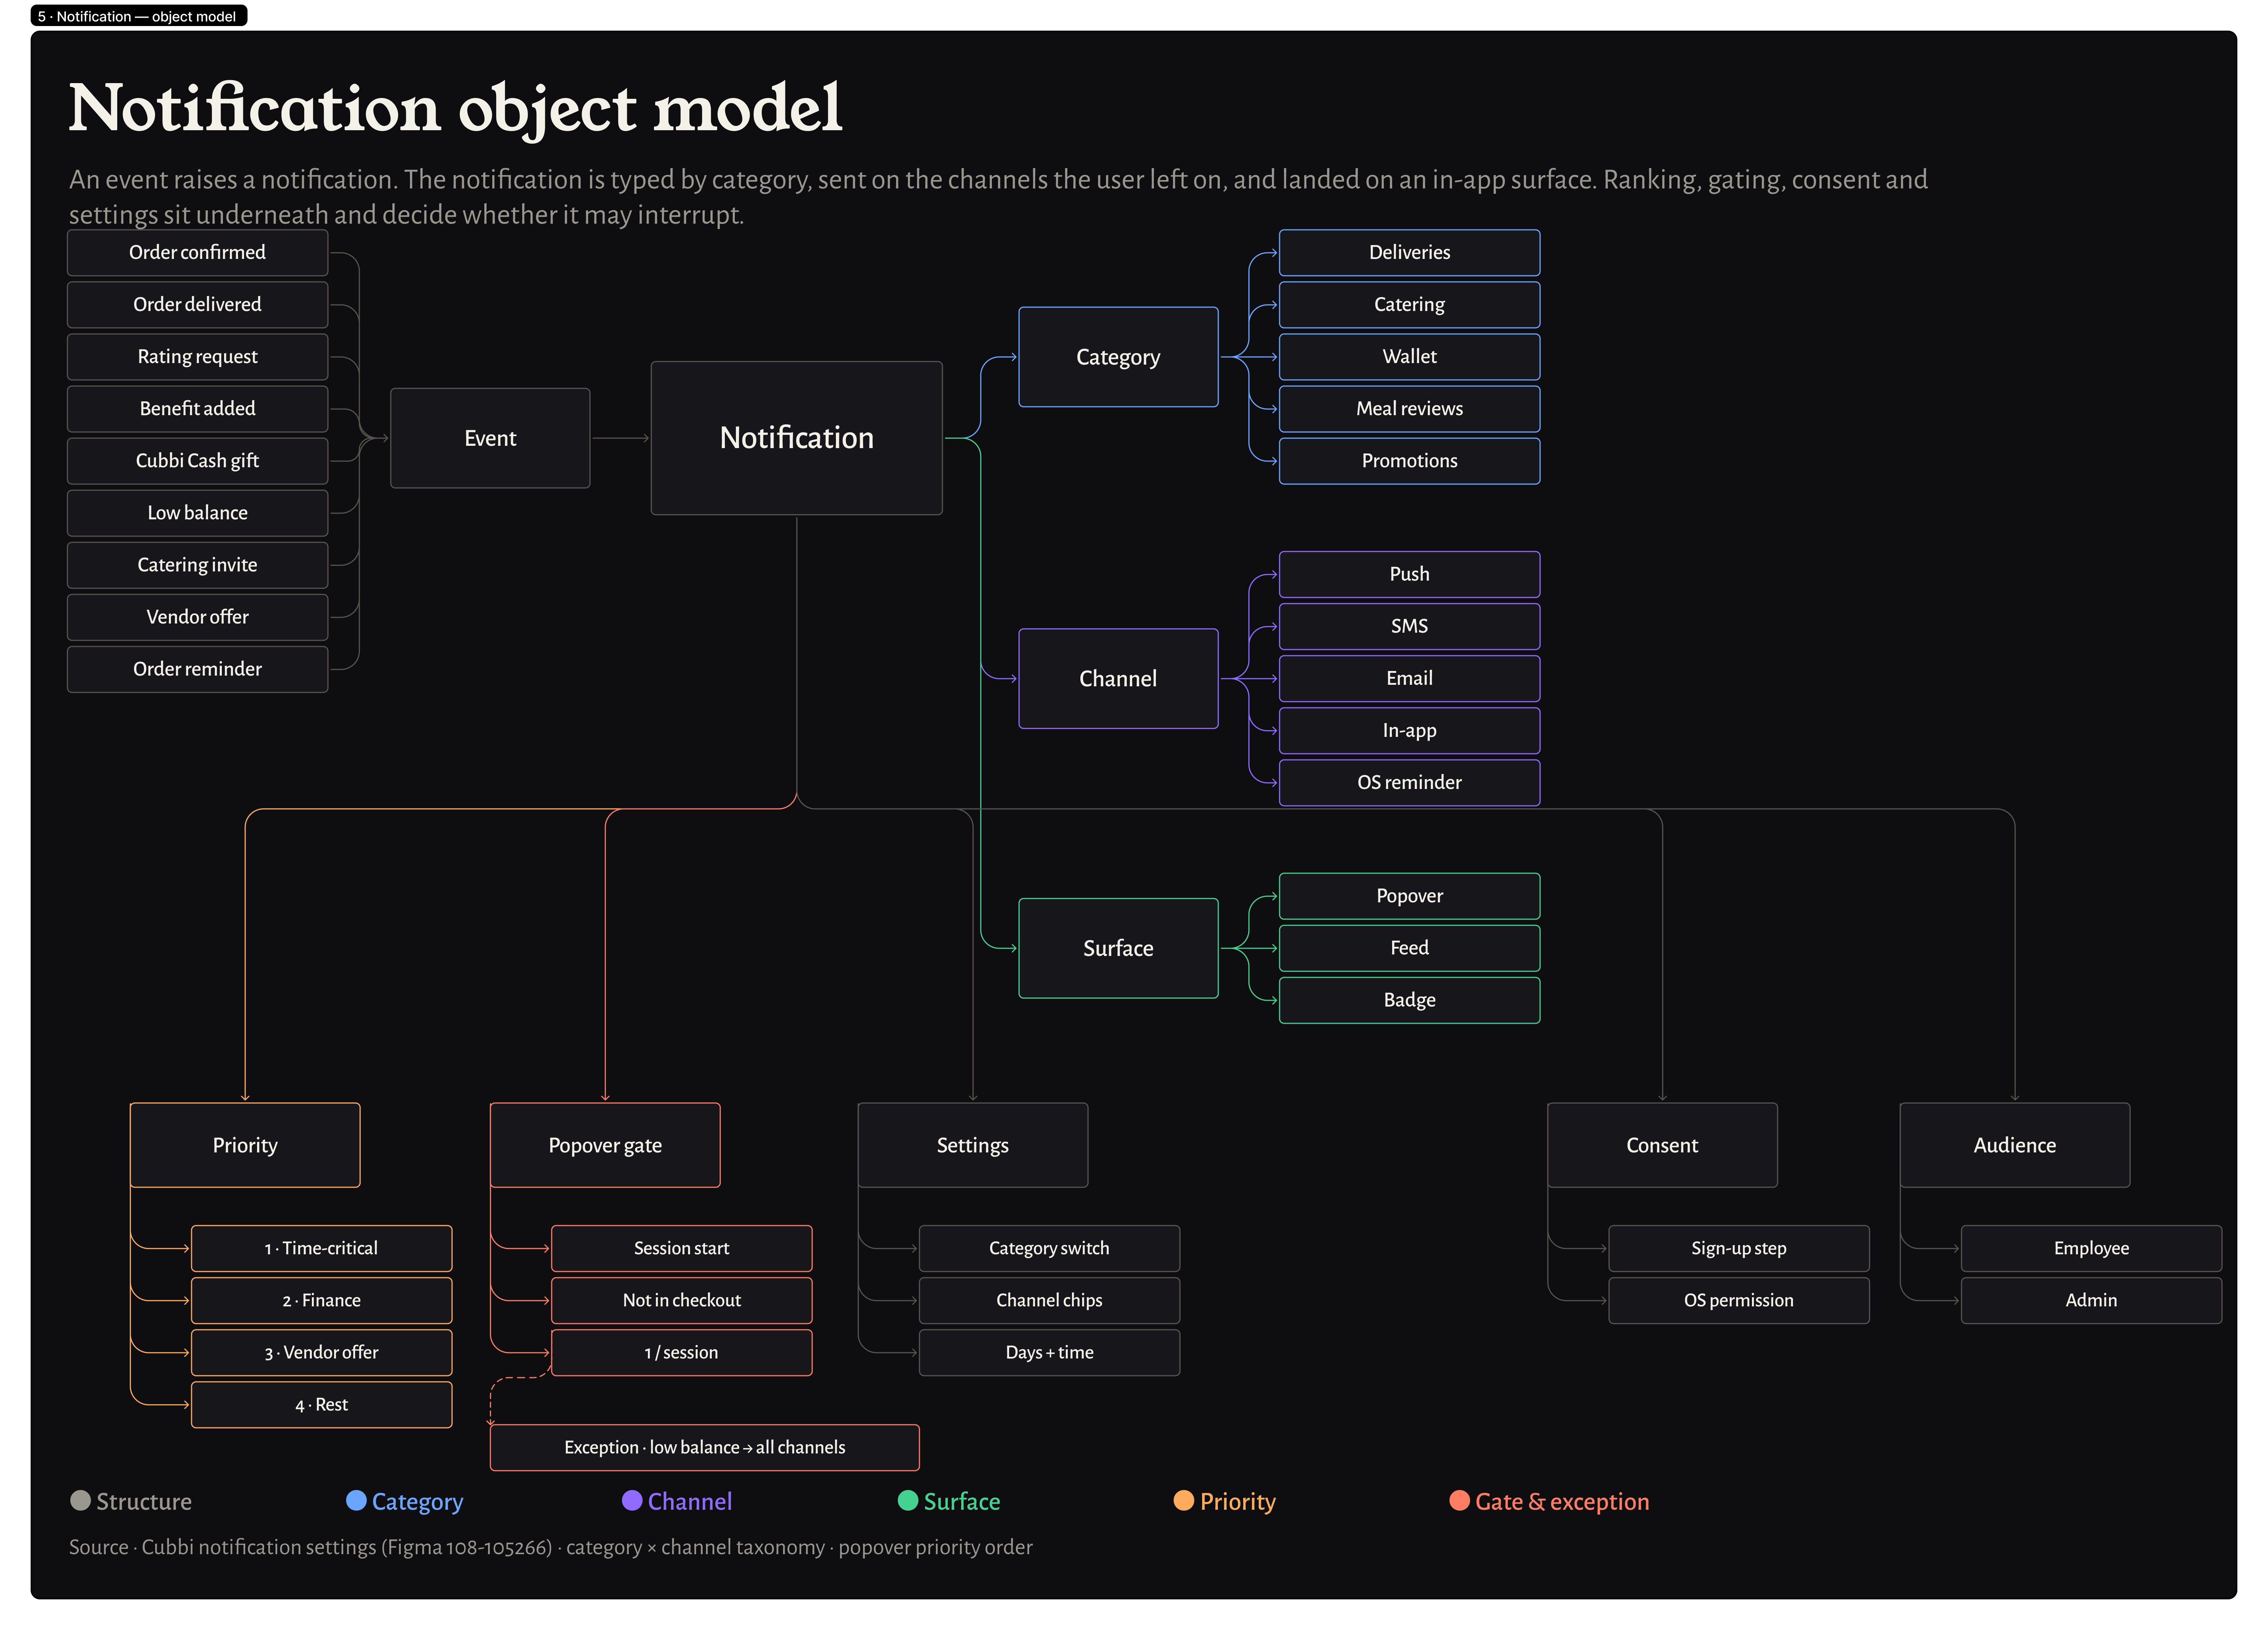Select the Notification node box
The height and width of the screenshot is (1630, 2268).
796,438
